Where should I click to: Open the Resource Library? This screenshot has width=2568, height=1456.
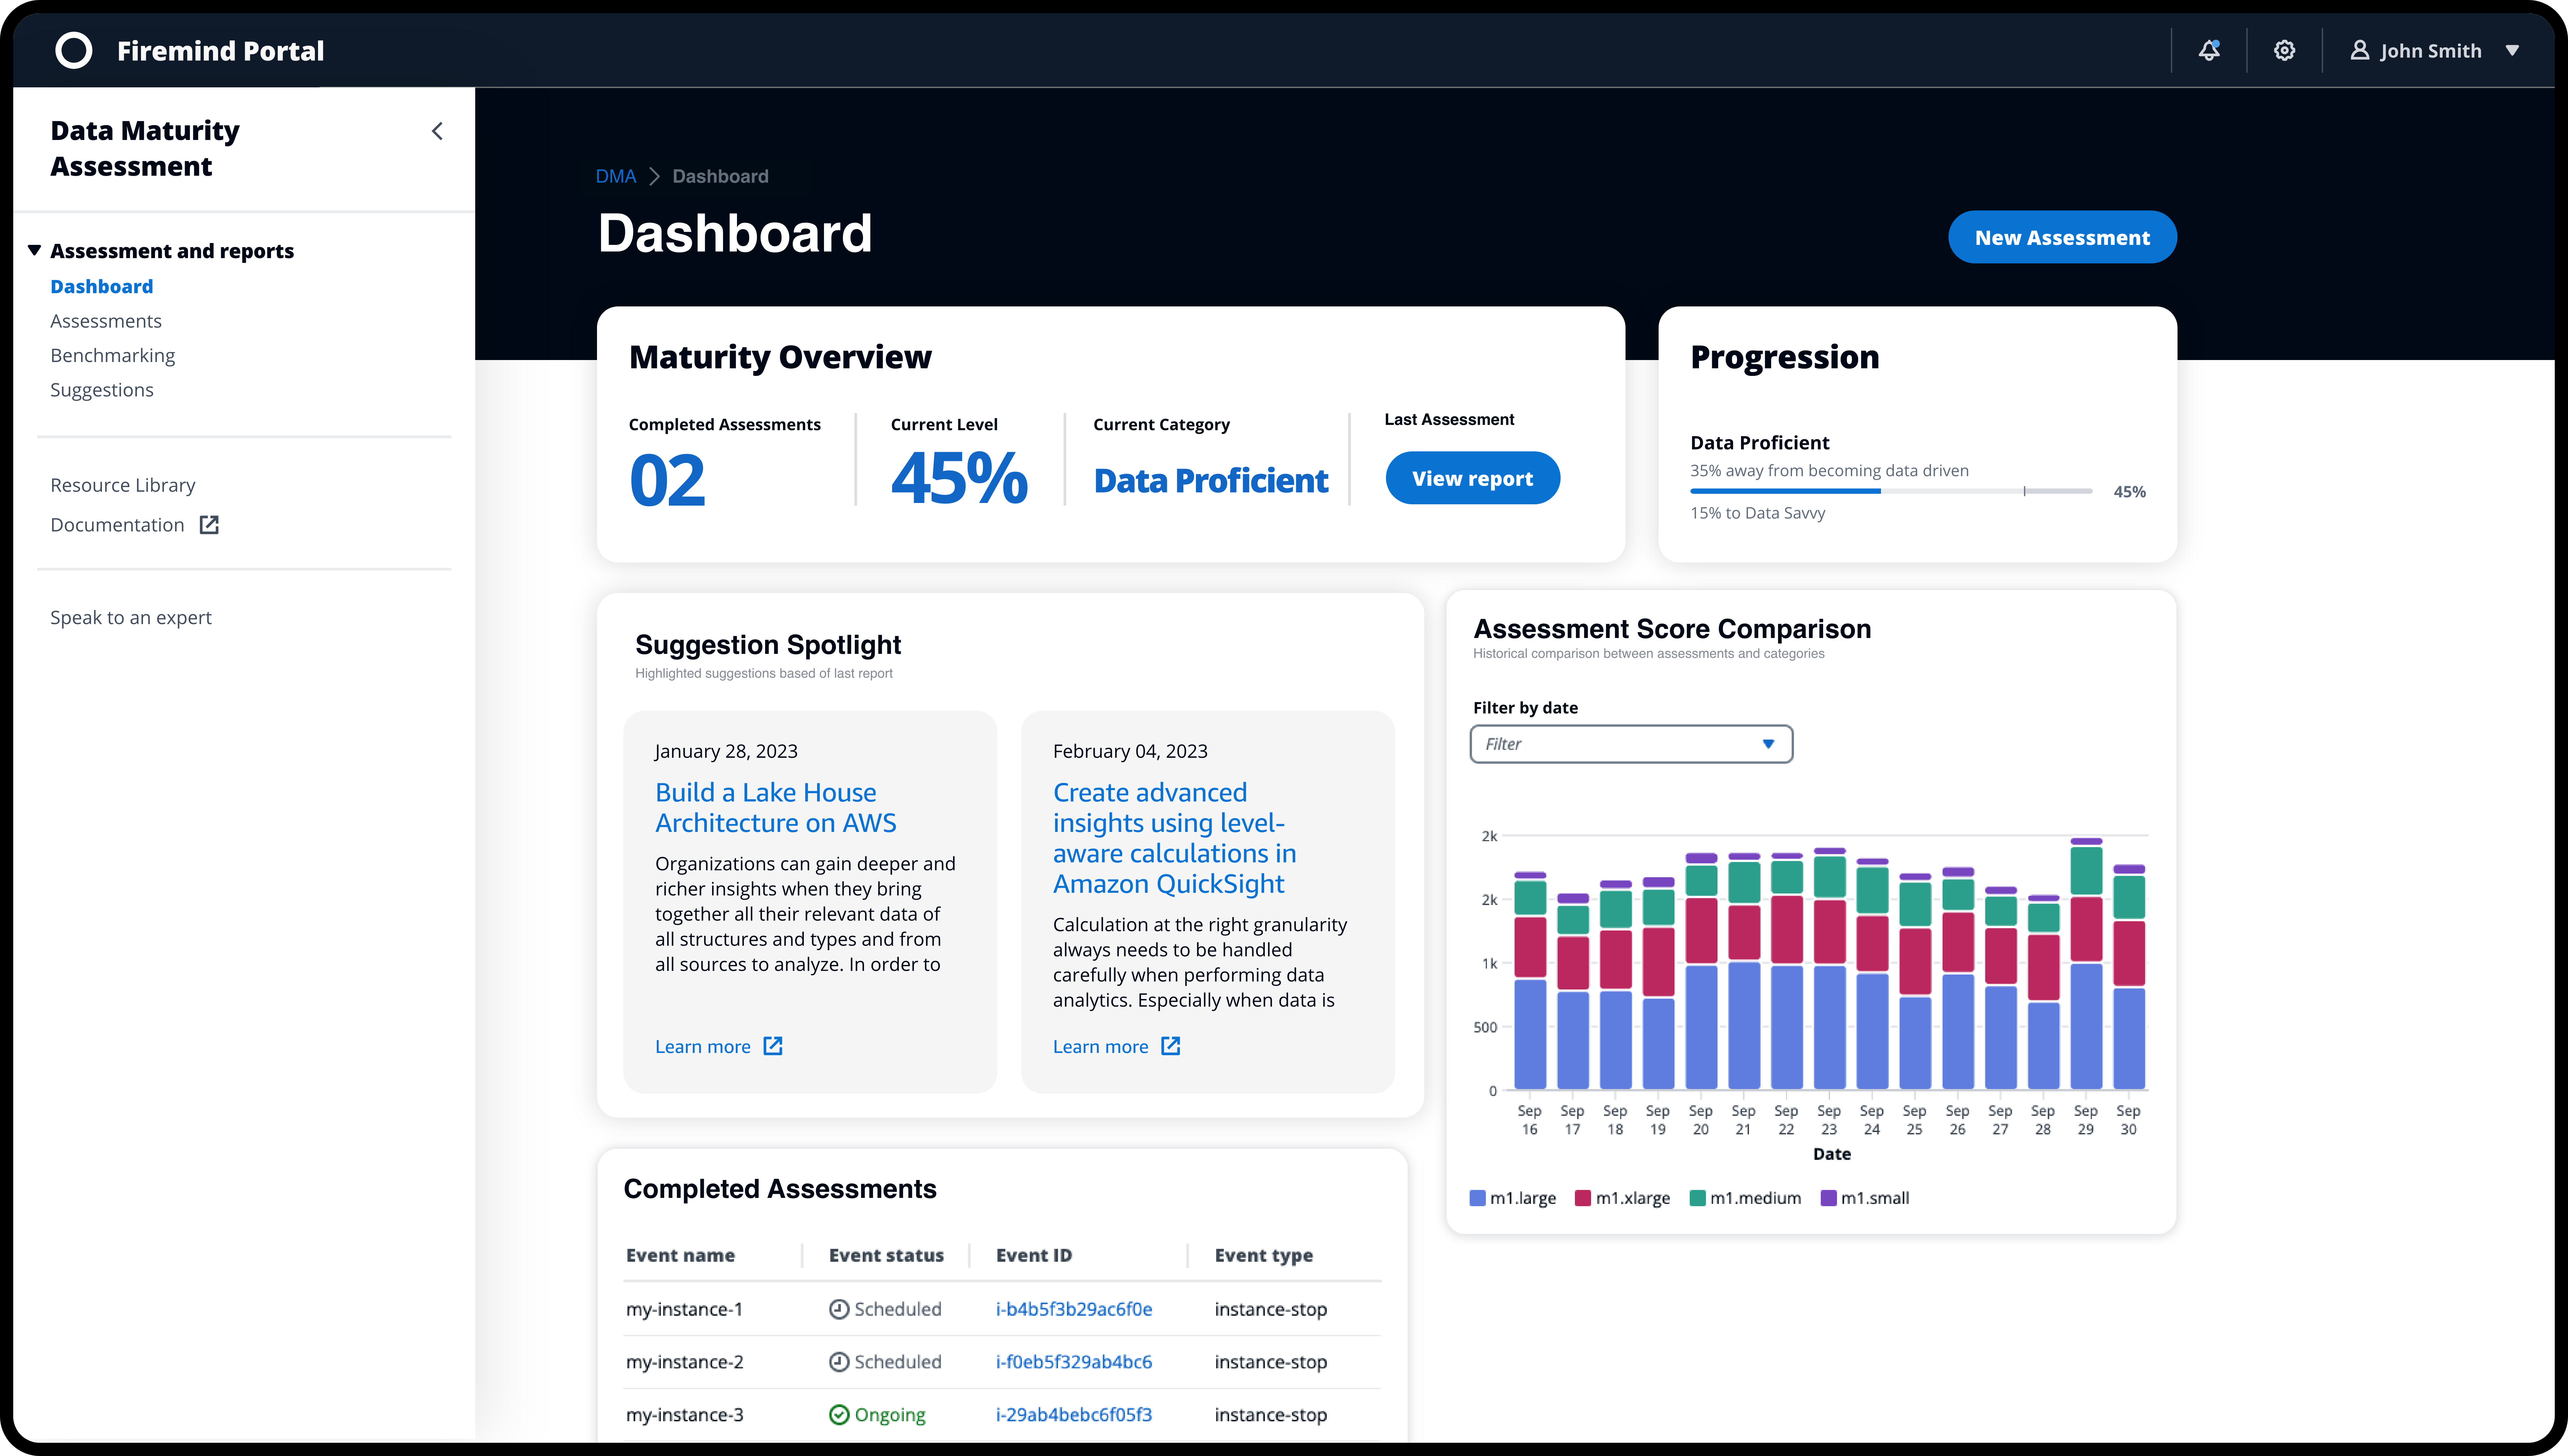(123, 485)
